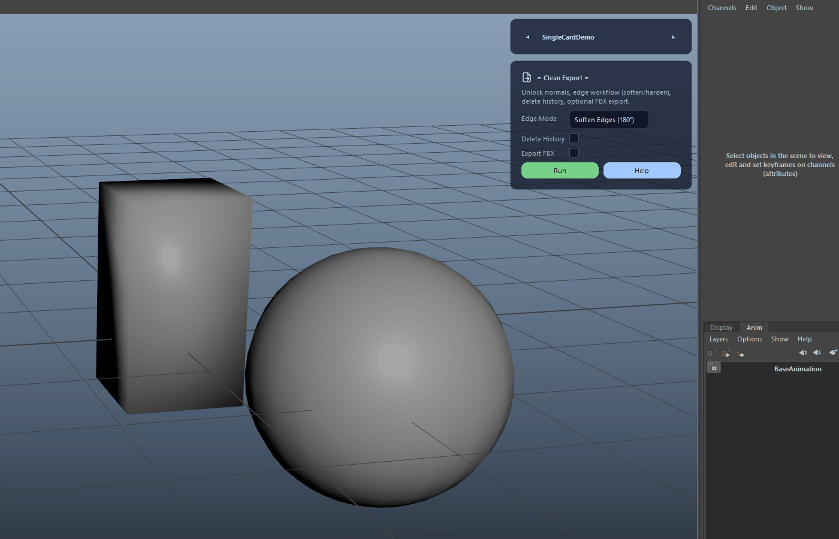Enable the Delete History checkbox
This screenshot has height=539, width=839.
pos(574,138)
